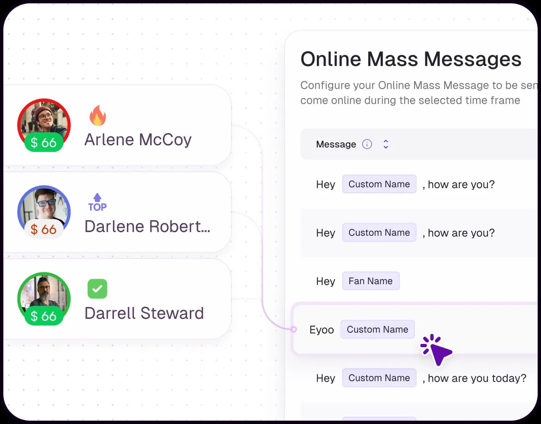Click the Fan Name tag
This screenshot has width=541, height=424.
tap(371, 281)
